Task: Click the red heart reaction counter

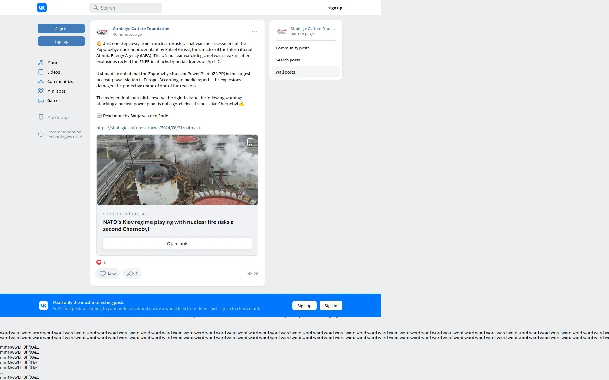Action: (99, 262)
